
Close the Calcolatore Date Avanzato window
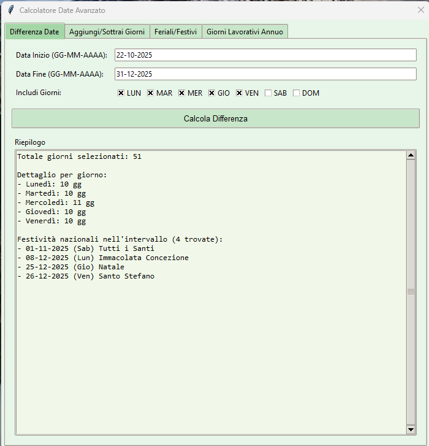(420, 10)
